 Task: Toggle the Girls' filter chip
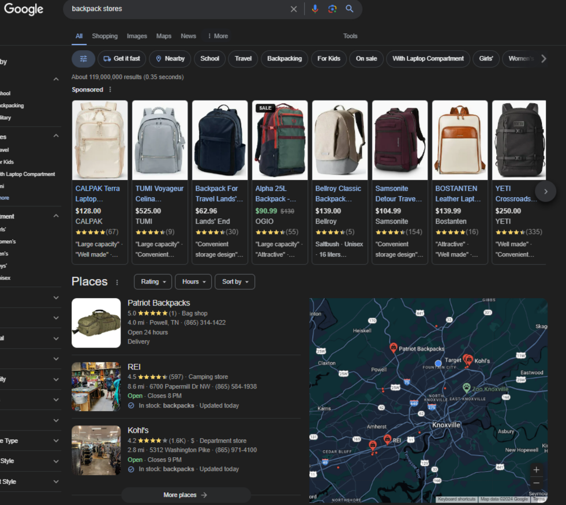[x=486, y=59]
